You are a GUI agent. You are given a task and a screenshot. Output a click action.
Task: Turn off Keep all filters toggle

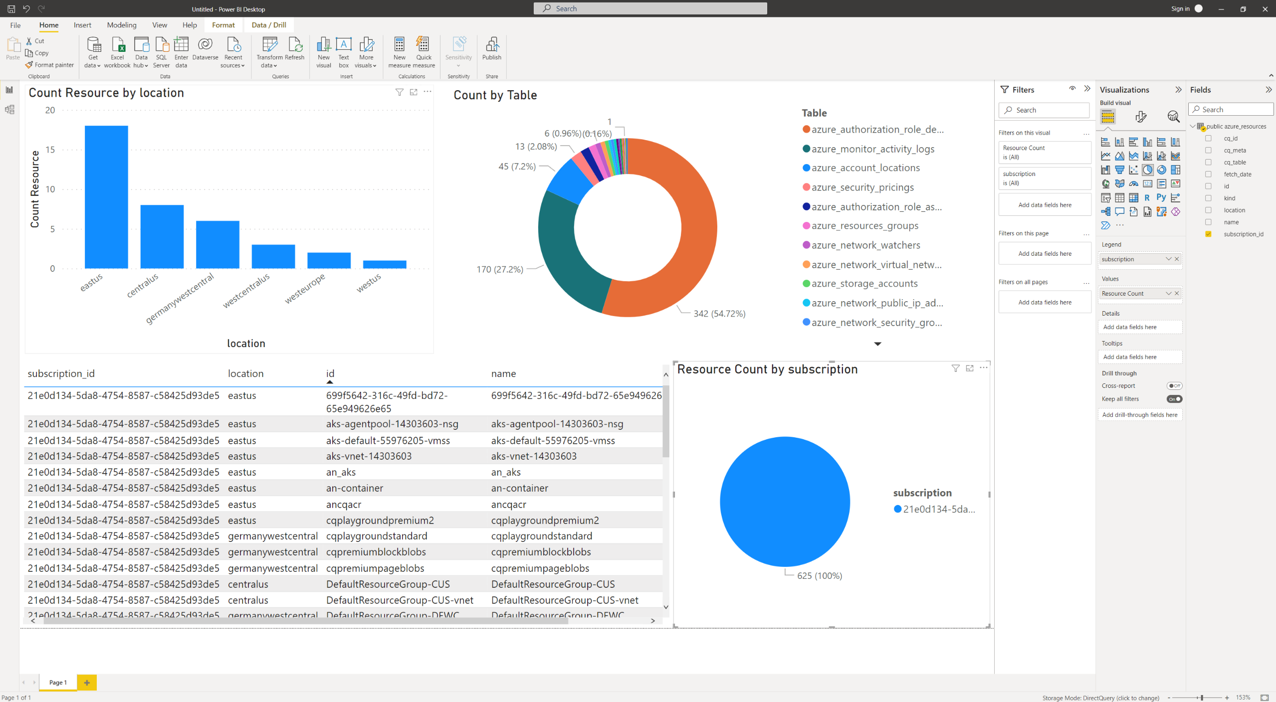click(x=1174, y=399)
